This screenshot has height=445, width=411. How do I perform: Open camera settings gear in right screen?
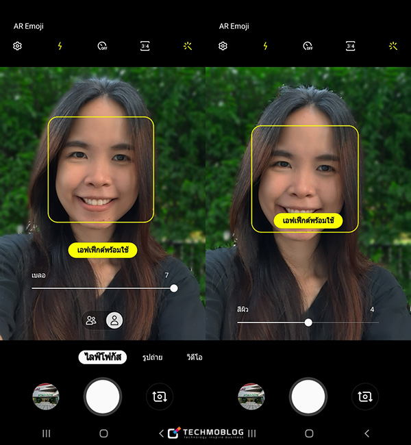pos(223,47)
